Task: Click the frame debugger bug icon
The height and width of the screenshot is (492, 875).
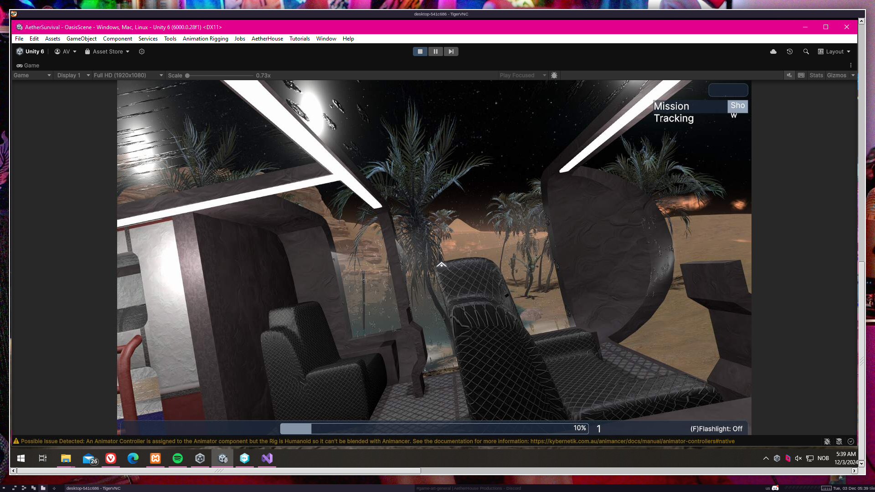Action: tap(554, 75)
